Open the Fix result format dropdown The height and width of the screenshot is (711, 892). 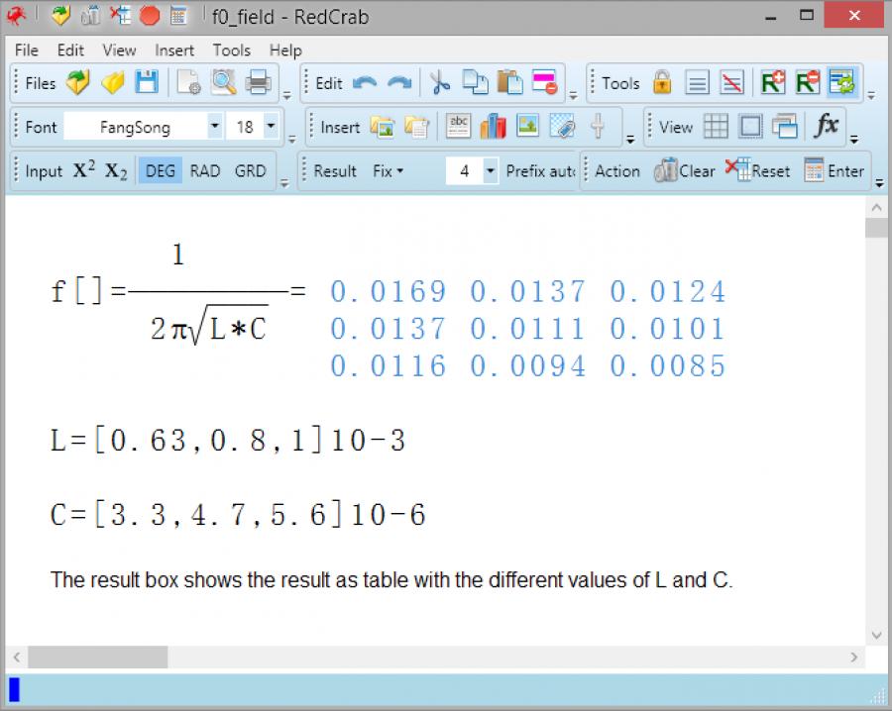point(388,170)
